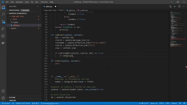
Task: Open the Source Control view
Action: point(3,22)
